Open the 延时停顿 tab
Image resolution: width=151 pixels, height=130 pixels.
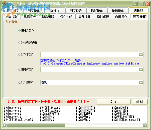click(103, 17)
